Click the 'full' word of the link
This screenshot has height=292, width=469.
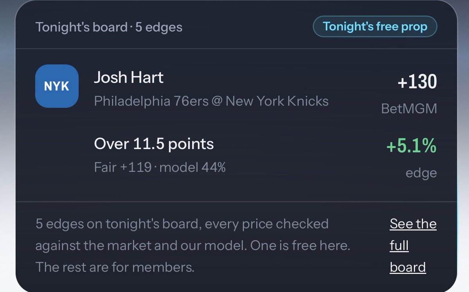[399, 246]
